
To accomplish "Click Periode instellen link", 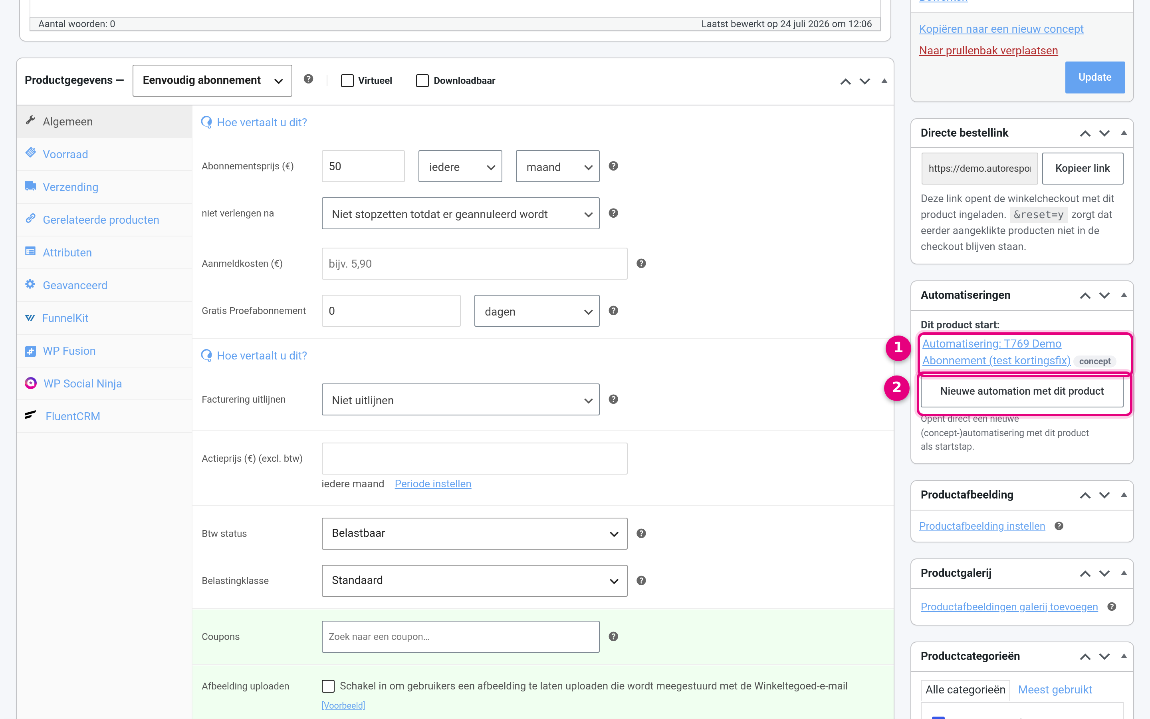I will tap(433, 484).
